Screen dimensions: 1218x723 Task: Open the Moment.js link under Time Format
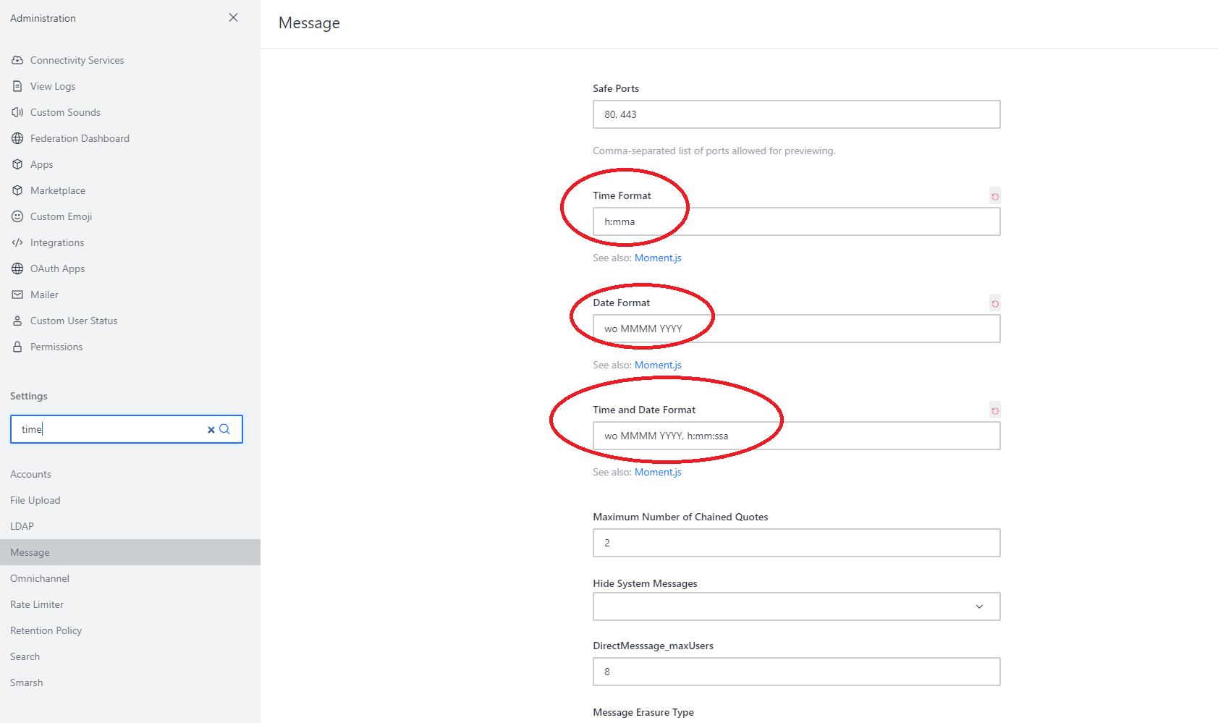[x=657, y=258]
